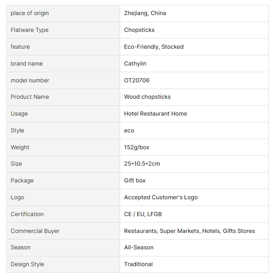This screenshot has width=276, height=279.
Task: Click the "Wood chopsticks" product name
Action: point(147,97)
